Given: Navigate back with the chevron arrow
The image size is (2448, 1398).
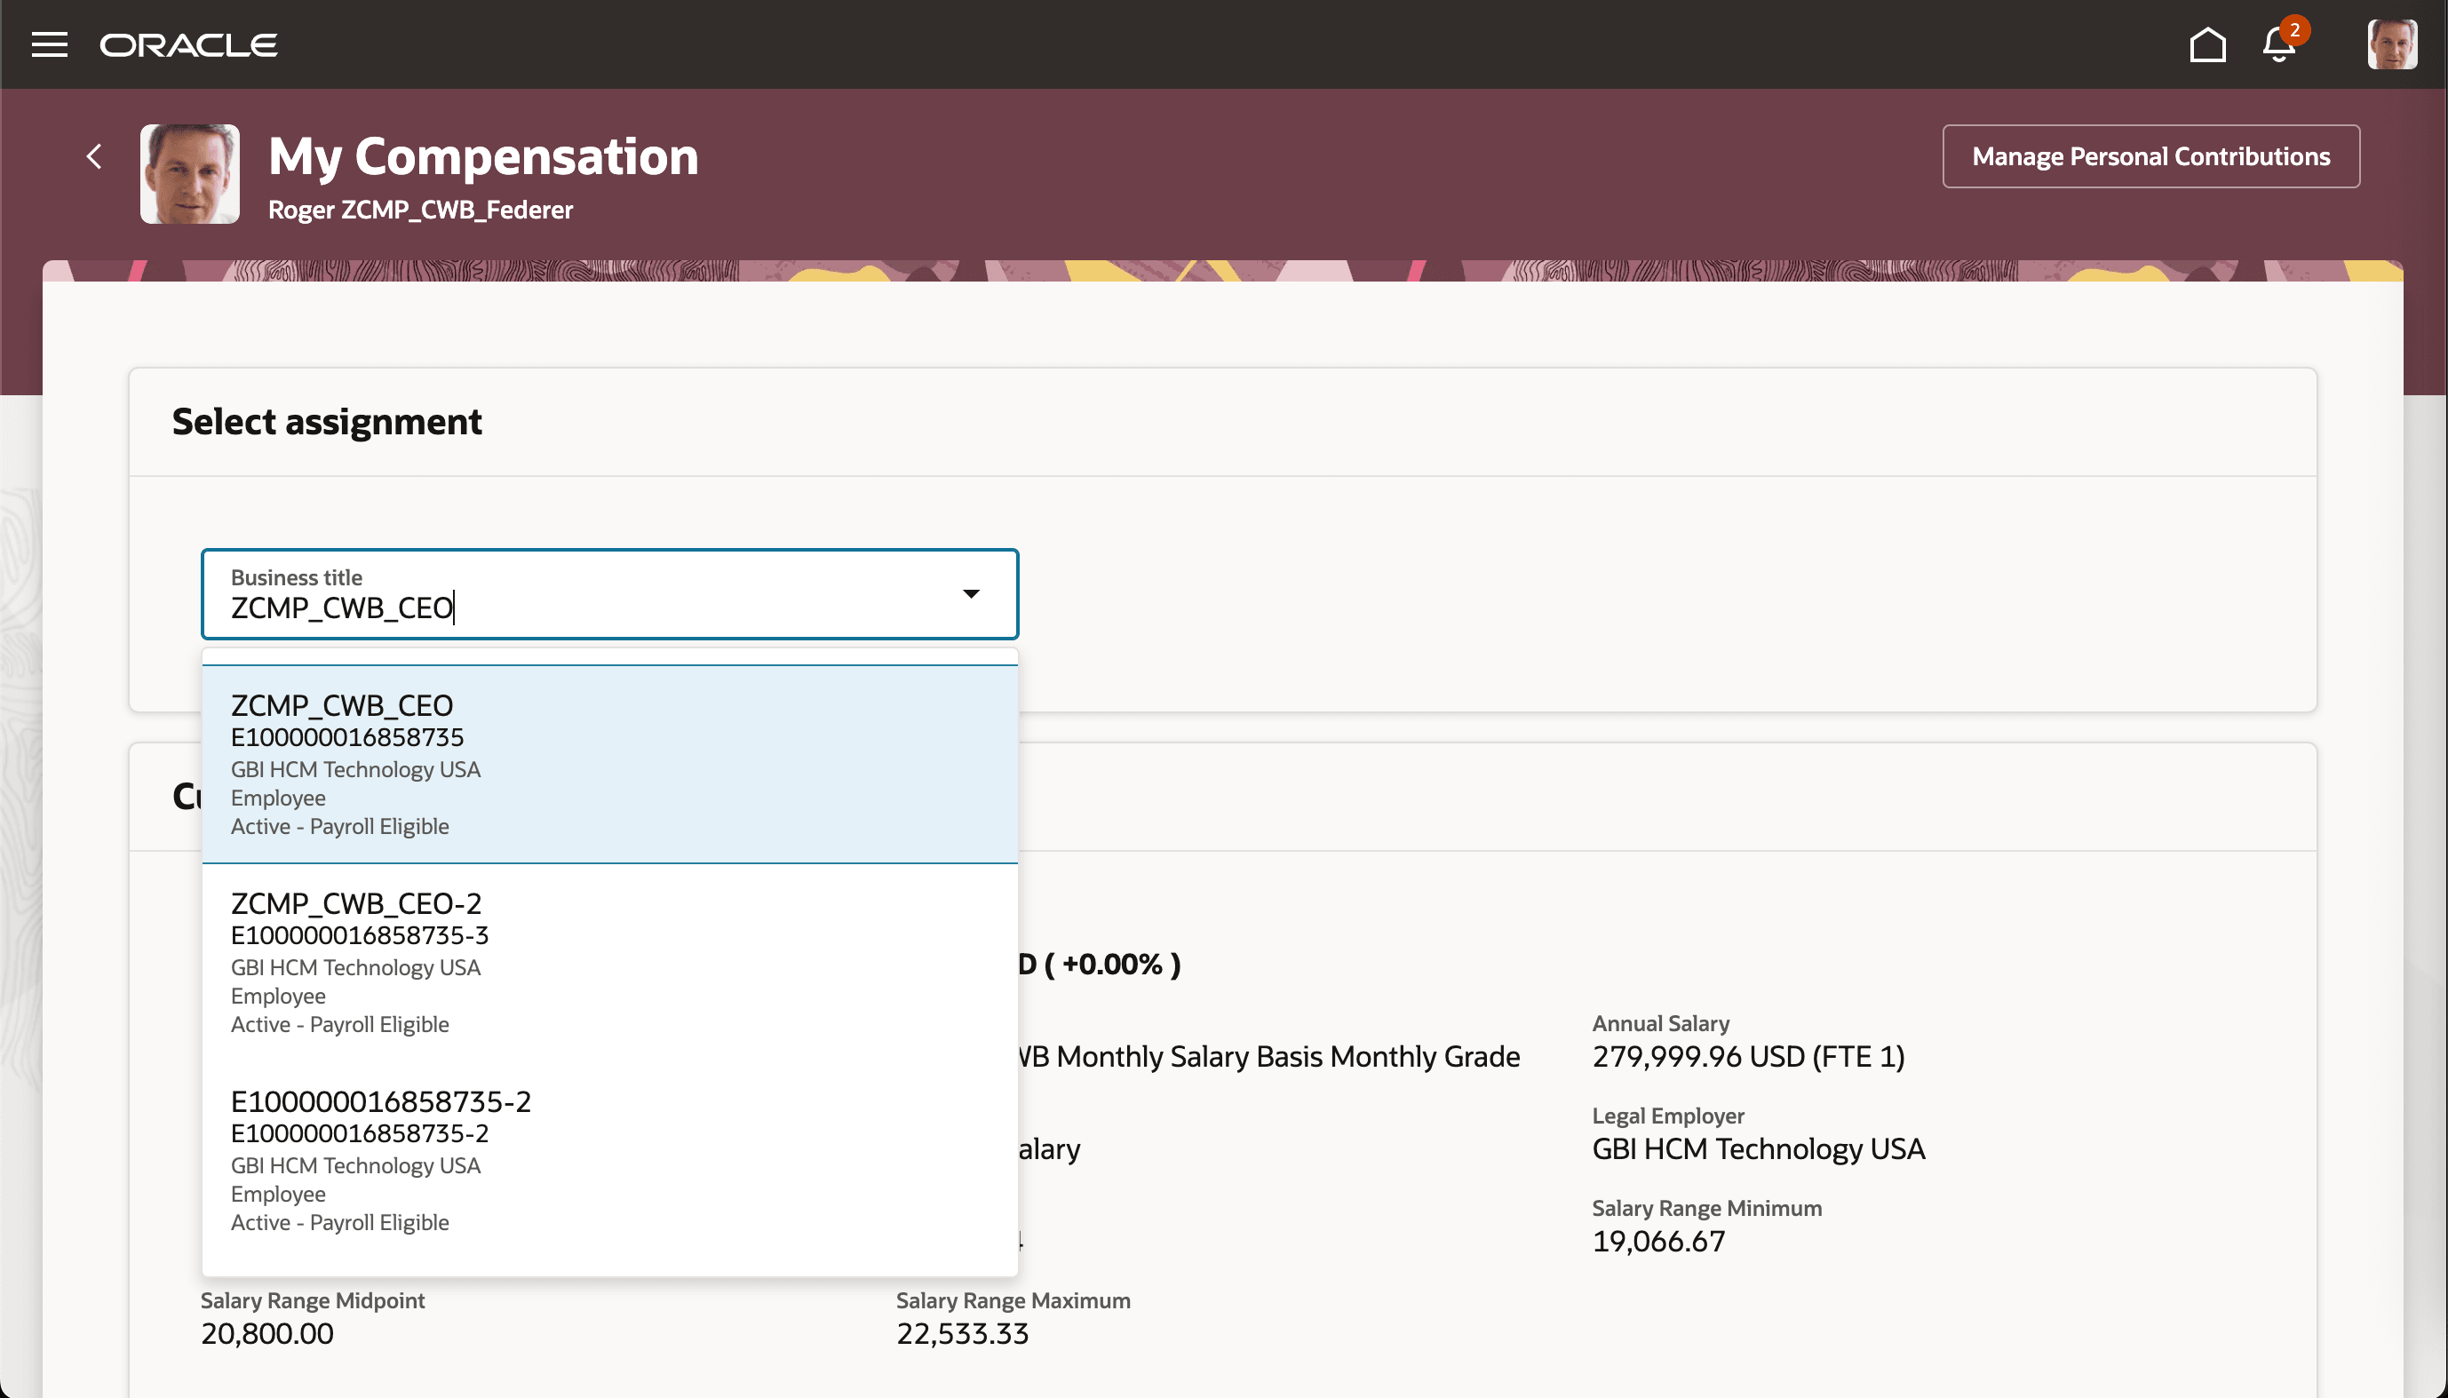Looking at the screenshot, I should click(x=95, y=155).
